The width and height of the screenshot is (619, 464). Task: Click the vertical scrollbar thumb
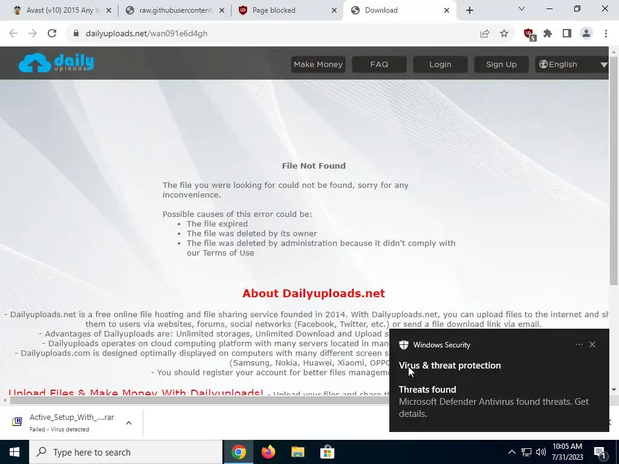tap(614, 170)
